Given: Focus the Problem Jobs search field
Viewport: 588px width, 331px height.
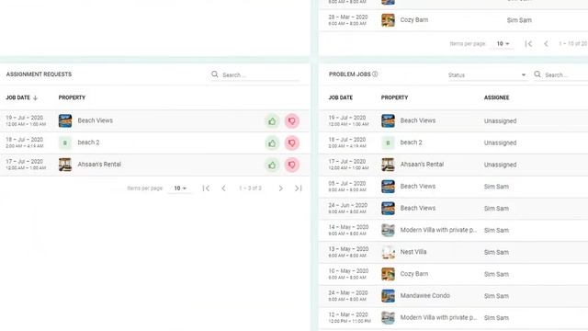Looking at the screenshot, I should point(566,75).
